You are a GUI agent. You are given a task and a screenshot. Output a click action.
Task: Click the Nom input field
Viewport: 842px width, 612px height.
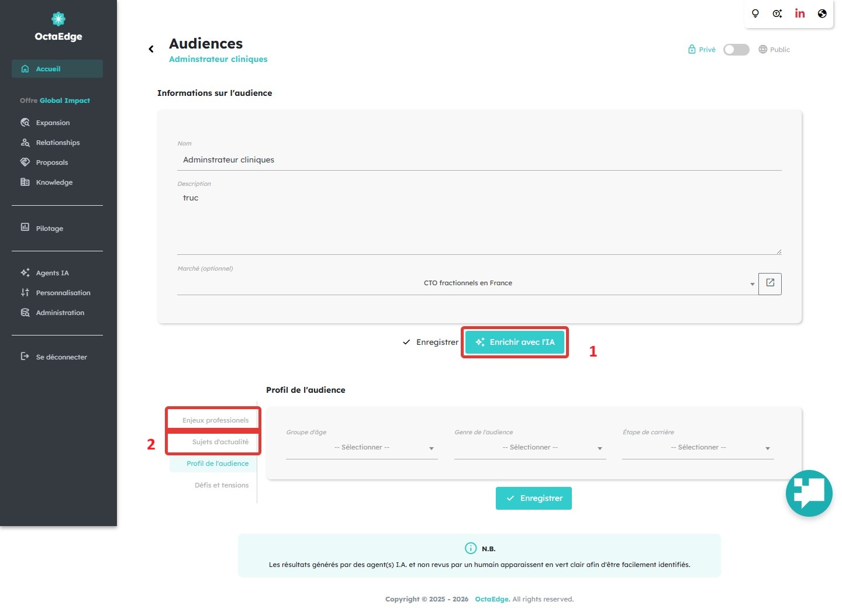click(479, 160)
